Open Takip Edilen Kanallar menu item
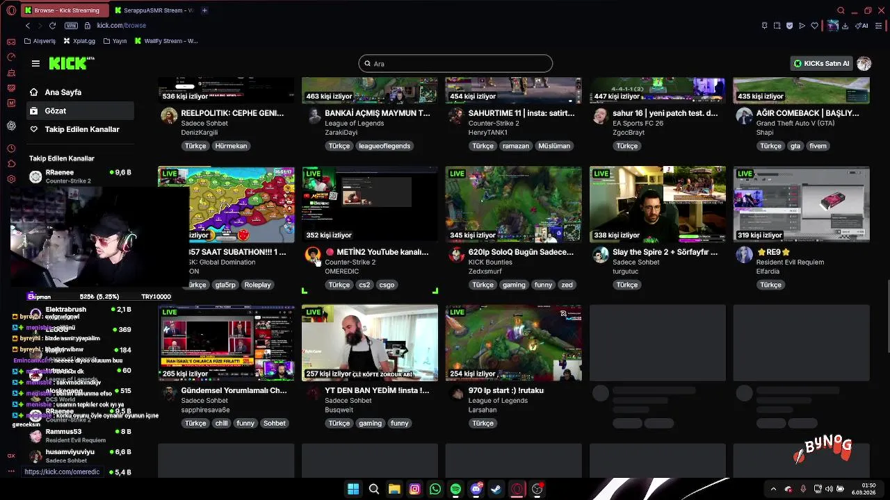Viewport: 890px width, 500px height. tap(81, 129)
